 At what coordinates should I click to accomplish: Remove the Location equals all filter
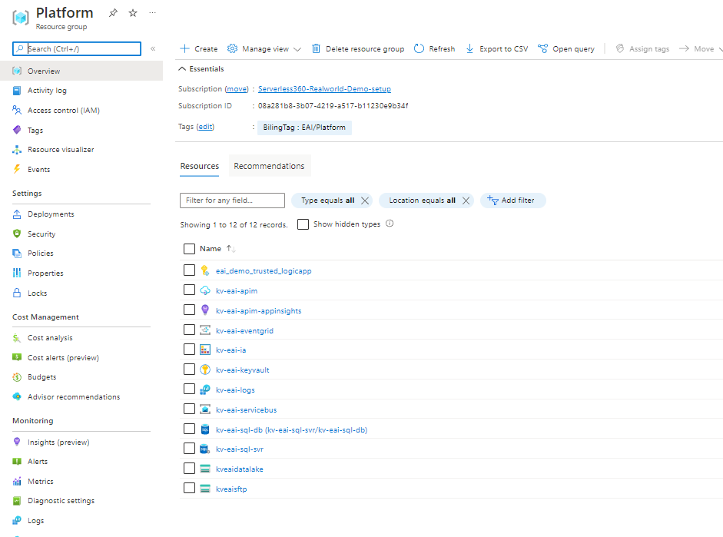(466, 201)
